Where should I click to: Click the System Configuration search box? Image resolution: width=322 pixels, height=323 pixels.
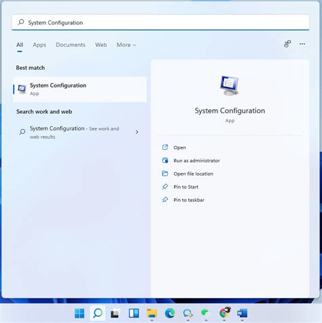160,22
